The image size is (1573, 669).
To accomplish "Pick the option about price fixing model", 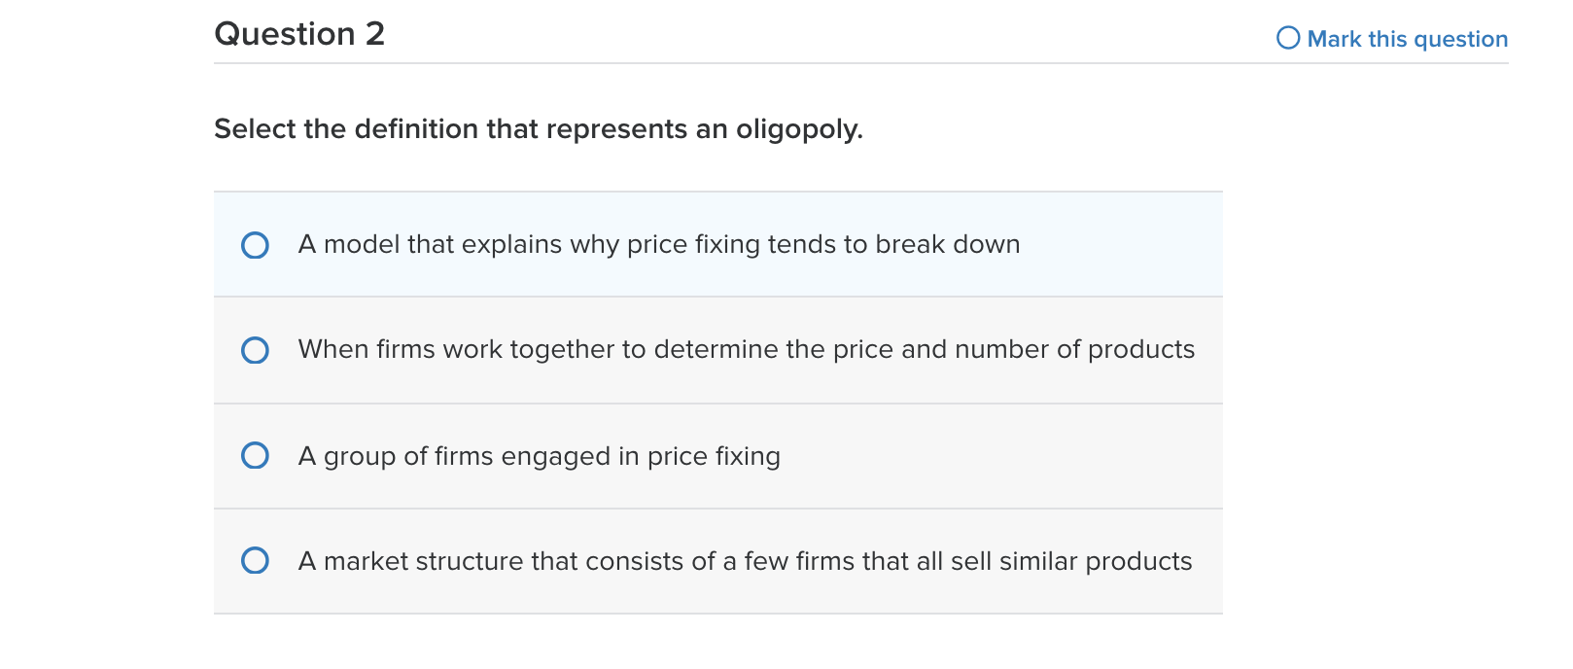I will pos(658,246).
